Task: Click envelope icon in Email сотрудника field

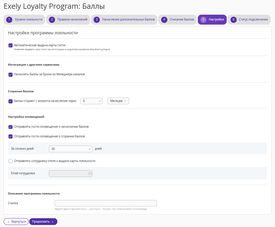Action: pyautogui.click(x=90, y=174)
